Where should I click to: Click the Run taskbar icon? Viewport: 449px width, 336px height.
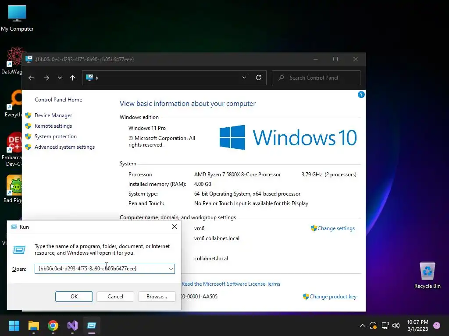coord(92,325)
